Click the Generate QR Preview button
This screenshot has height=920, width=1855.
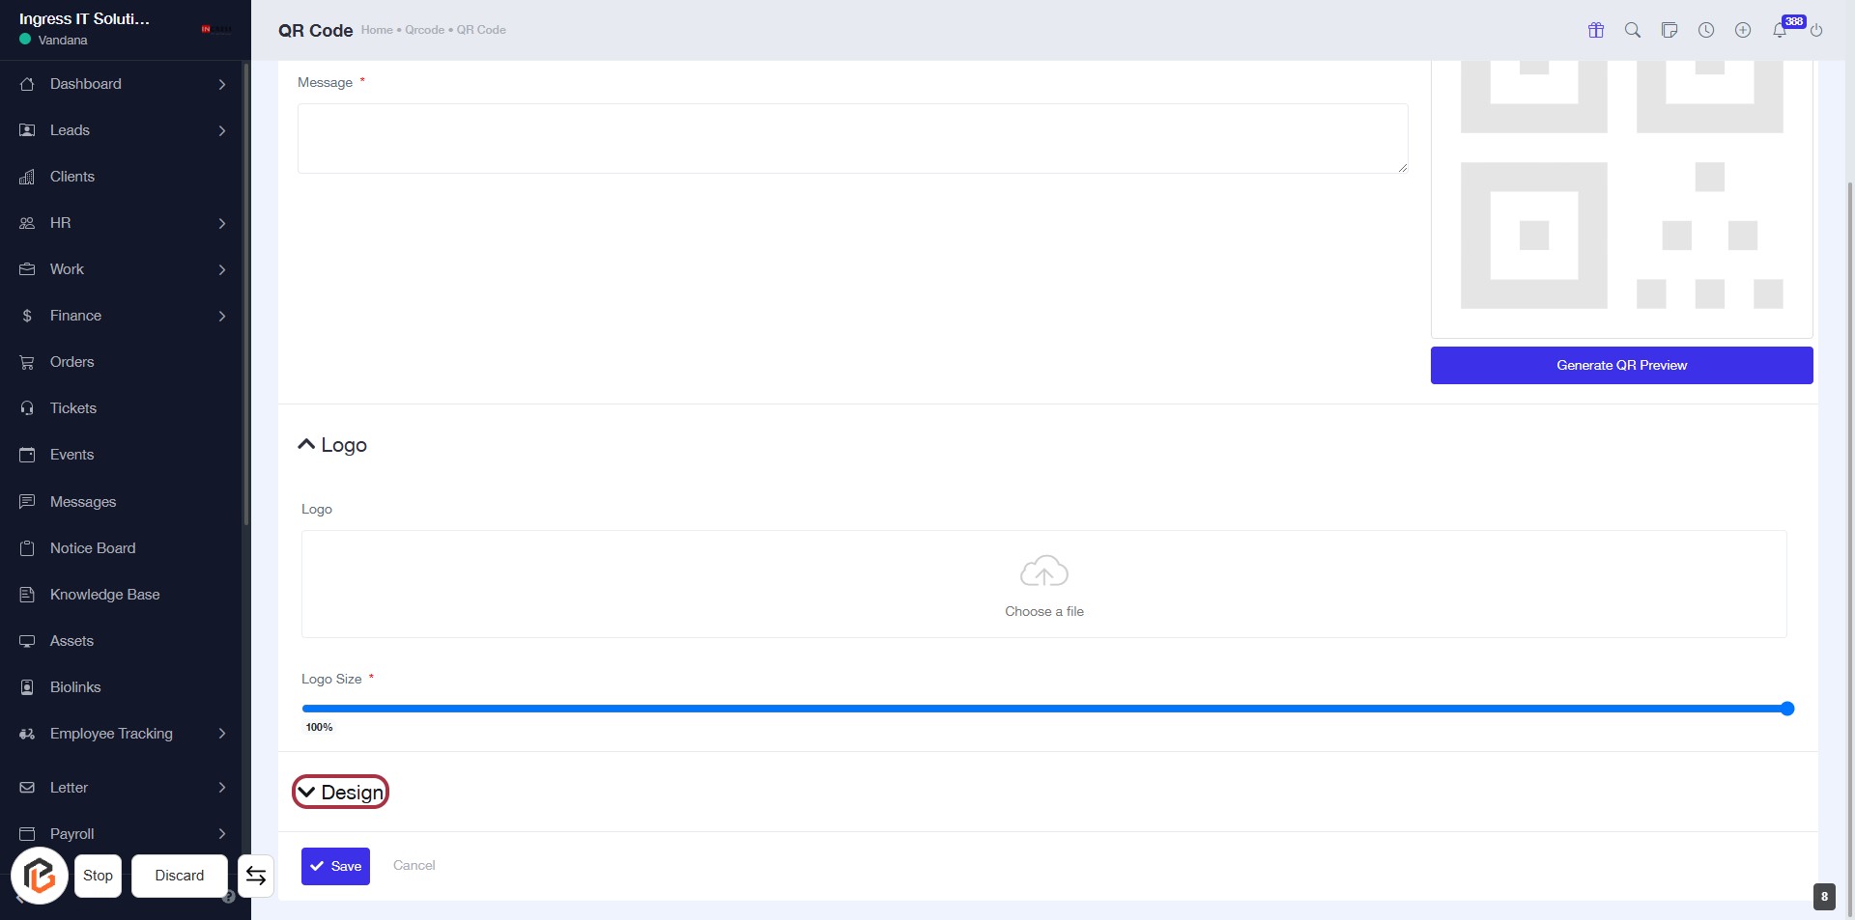pyautogui.click(x=1621, y=365)
